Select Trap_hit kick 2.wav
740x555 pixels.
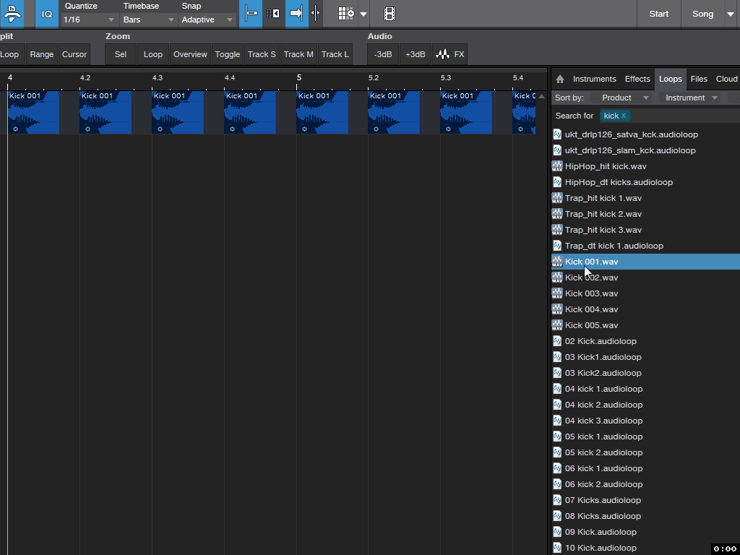coord(645,214)
